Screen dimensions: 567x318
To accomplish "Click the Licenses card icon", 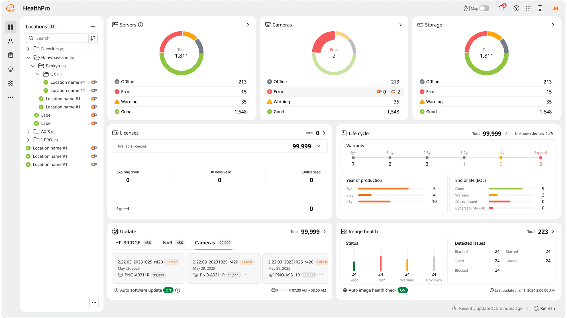I will click(x=115, y=133).
